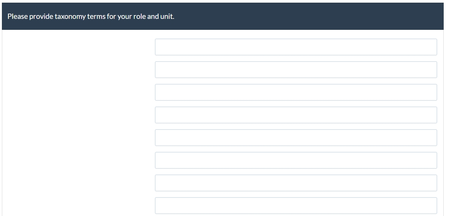The width and height of the screenshot is (452, 216).
Task: Focus the bottom-most visible text field
Action: pyautogui.click(x=296, y=205)
